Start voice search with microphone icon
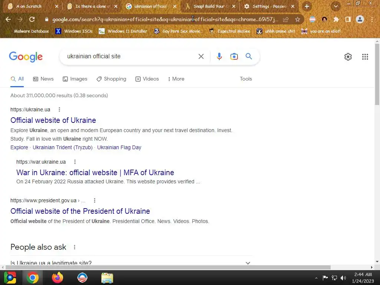The height and width of the screenshot is (285, 380). [x=219, y=56]
